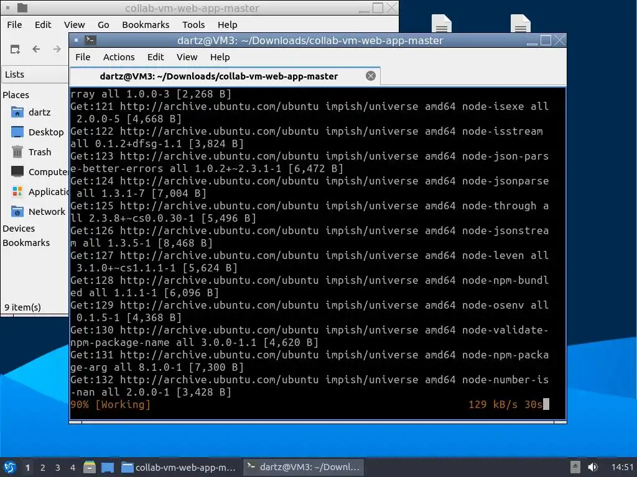Close the dartz@VM3 terminal tab
The image size is (637, 477).
(371, 76)
